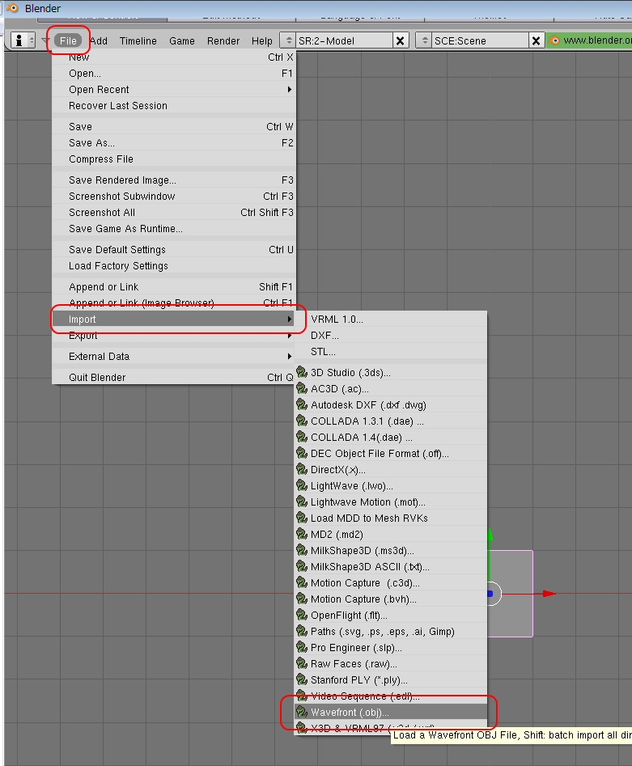The image size is (632, 766).
Task: Choose Open... from File menu
Action: (174, 74)
